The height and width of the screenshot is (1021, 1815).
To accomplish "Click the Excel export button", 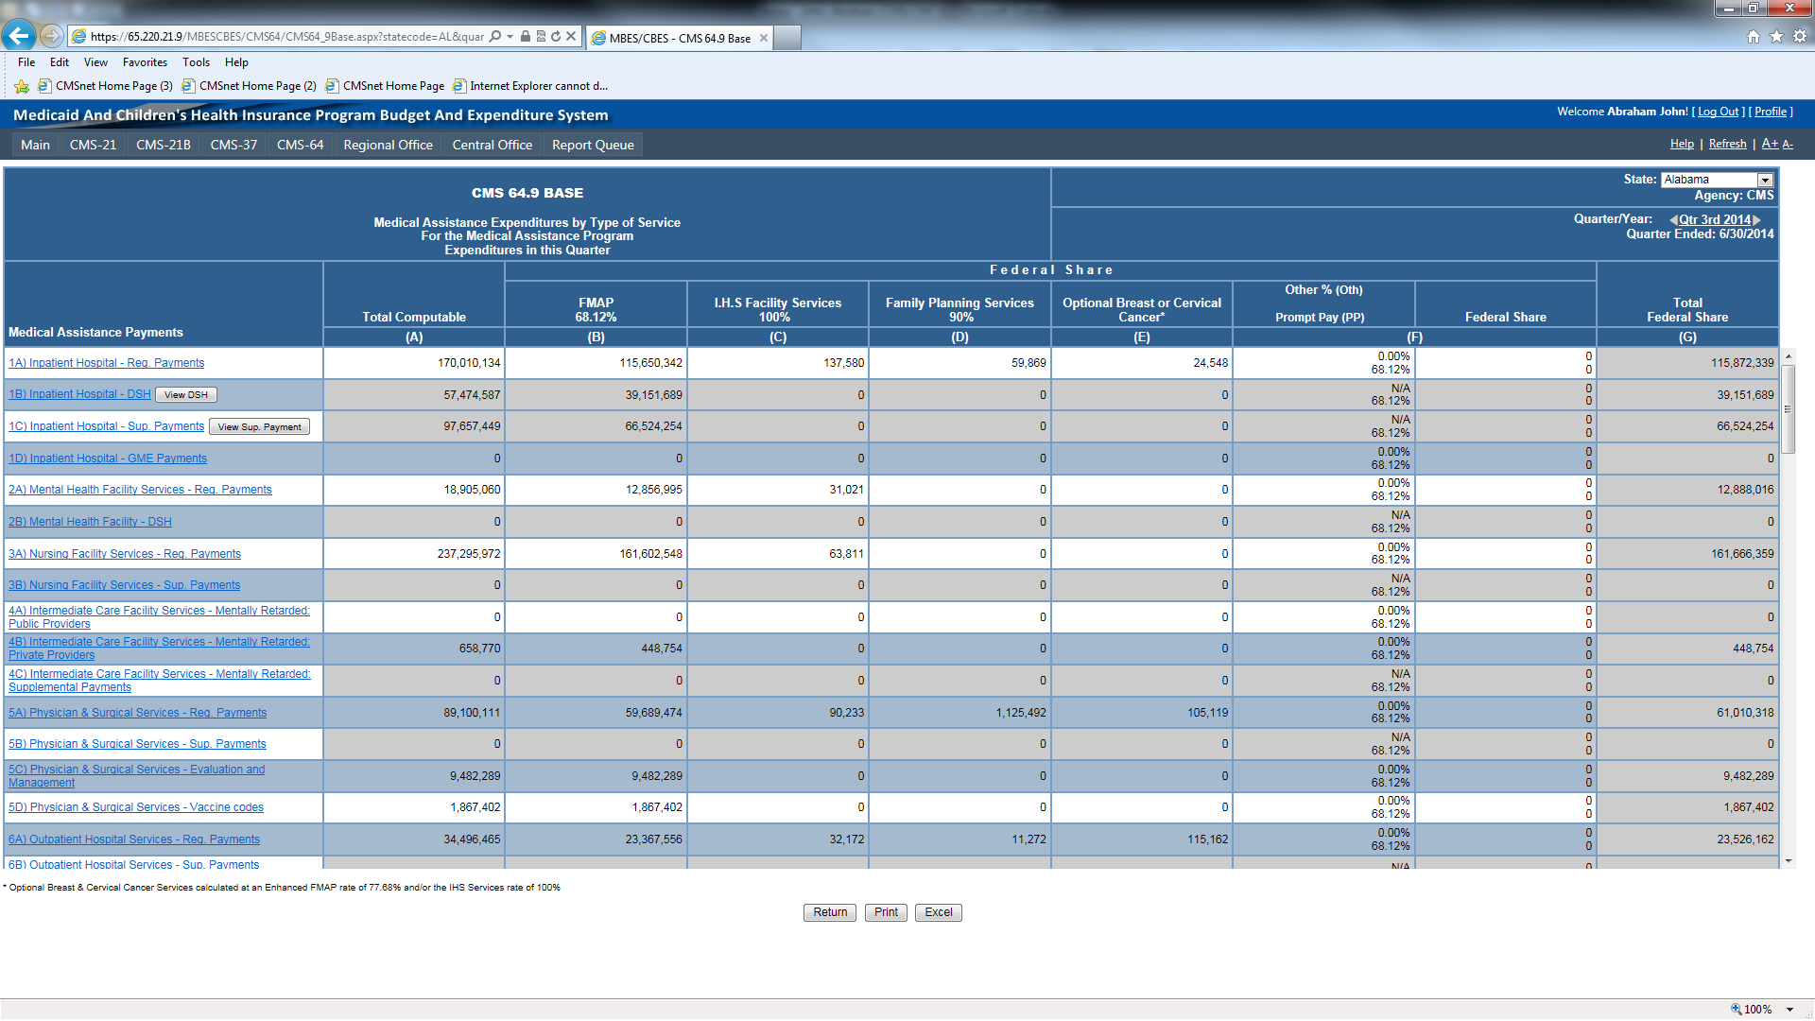I will [938, 912].
